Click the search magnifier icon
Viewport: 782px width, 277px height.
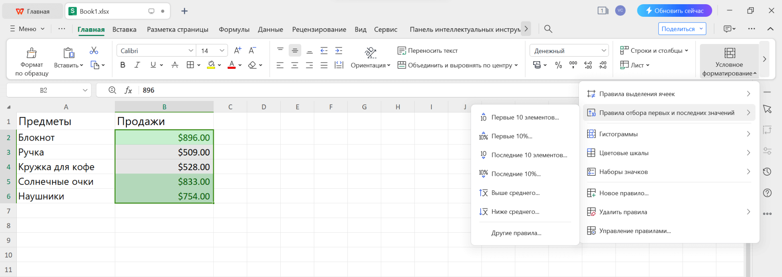[x=548, y=29]
